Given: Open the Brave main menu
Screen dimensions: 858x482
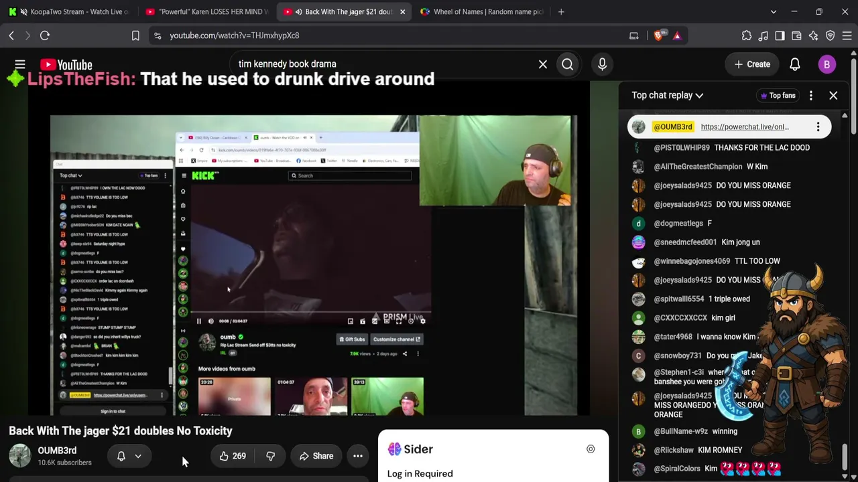Looking at the screenshot, I should (847, 35).
